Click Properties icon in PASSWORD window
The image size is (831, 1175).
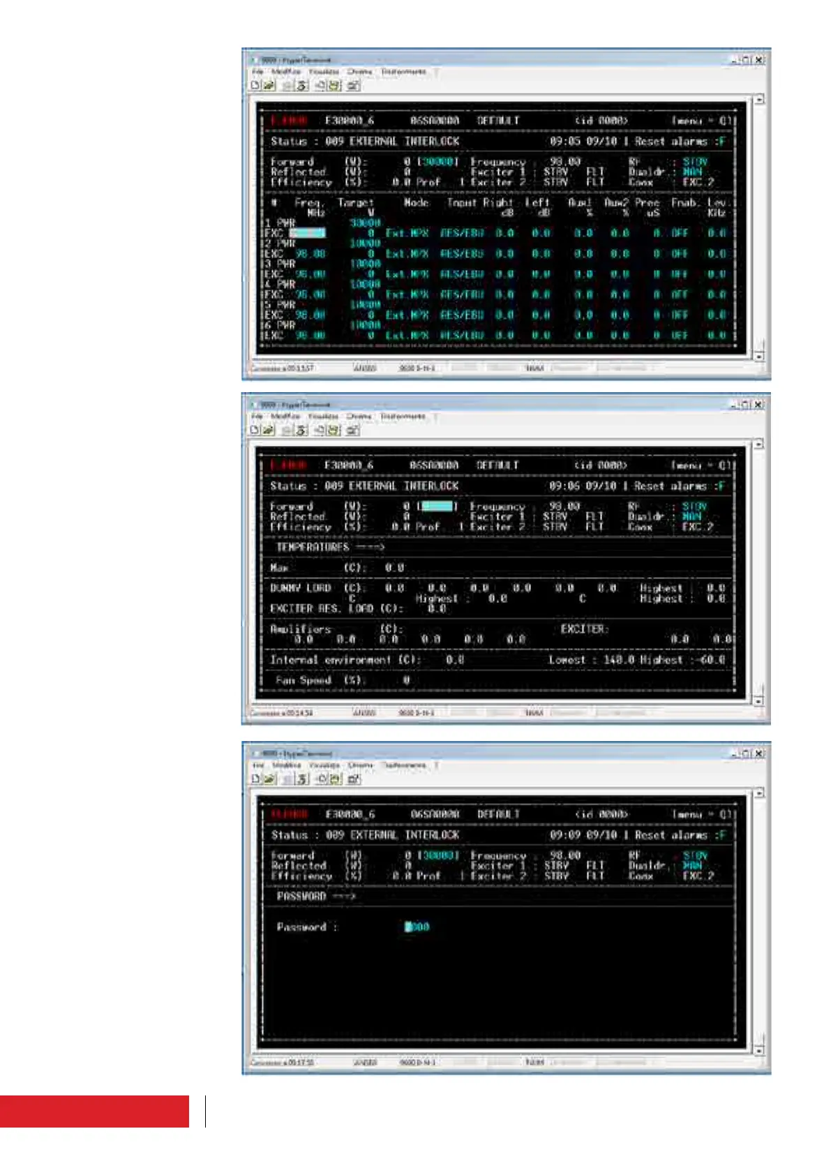click(354, 779)
